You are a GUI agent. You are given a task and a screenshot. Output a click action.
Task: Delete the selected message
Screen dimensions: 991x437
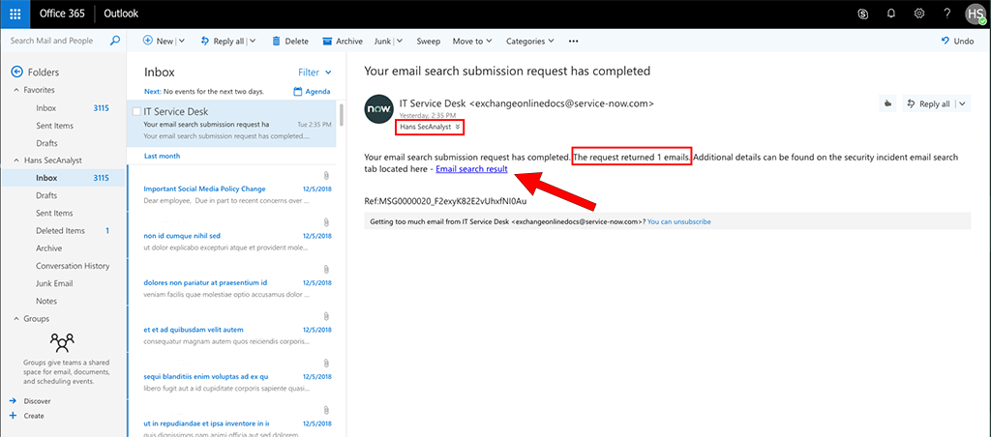tap(290, 41)
